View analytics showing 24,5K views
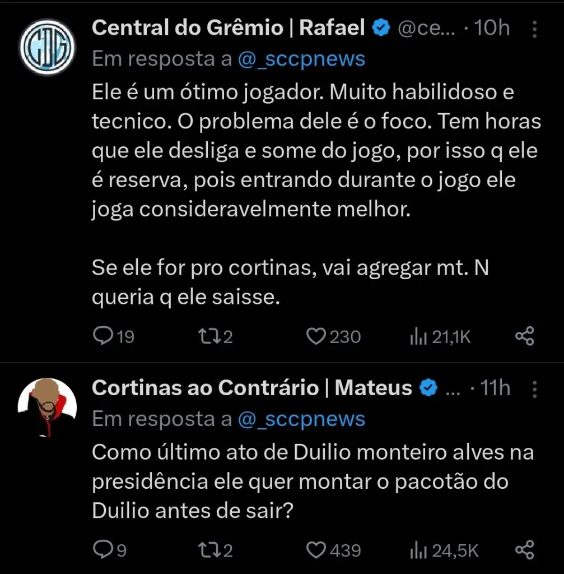The image size is (564, 574). tap(418, 550)
